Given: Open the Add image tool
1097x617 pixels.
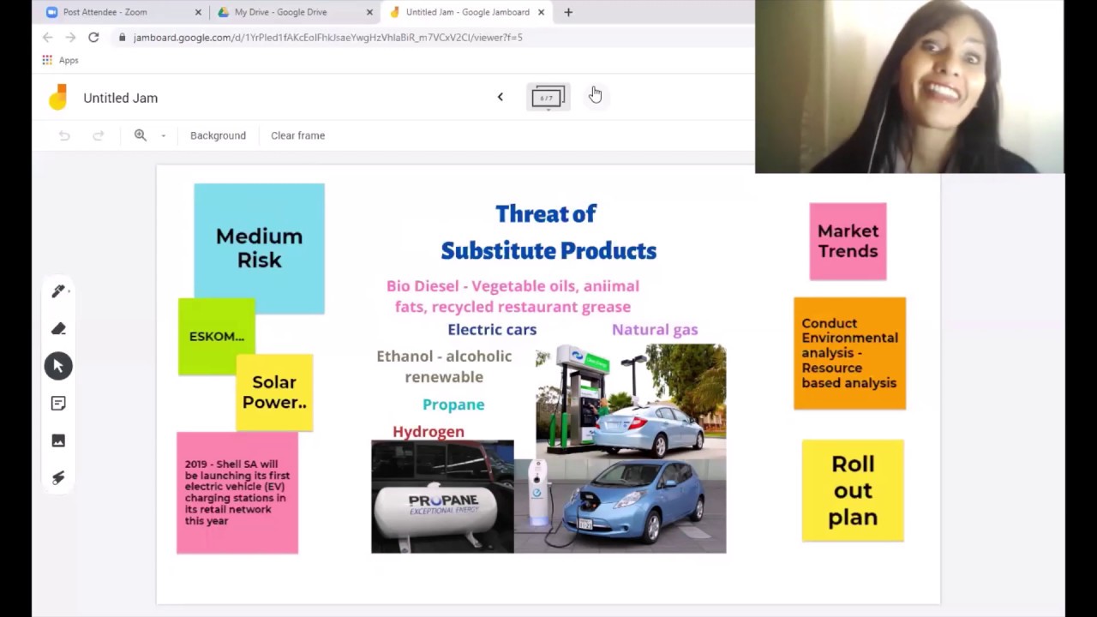Looking at the screenshot, I should pyautogui.click(x=58, y=440).
